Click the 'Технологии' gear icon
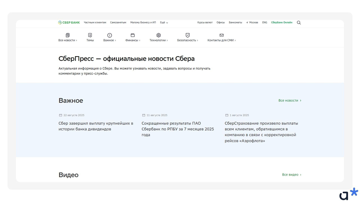Screen dimensions: 360x202 click(x=159, y=35)
